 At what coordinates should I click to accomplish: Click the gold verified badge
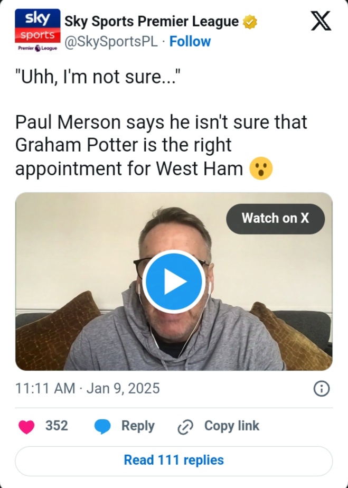click(249, 22)
